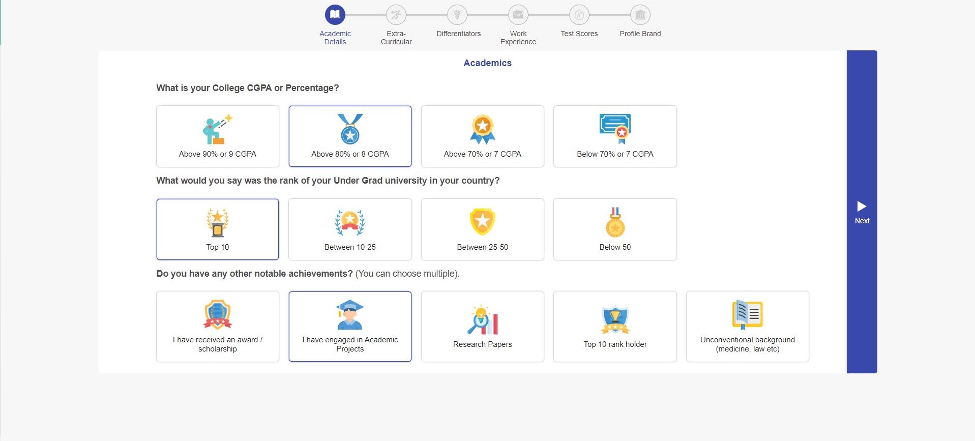Click the gold medal icon for Below 50
Image resolution: width=975 pixels, height=441 pixels.
615,222
